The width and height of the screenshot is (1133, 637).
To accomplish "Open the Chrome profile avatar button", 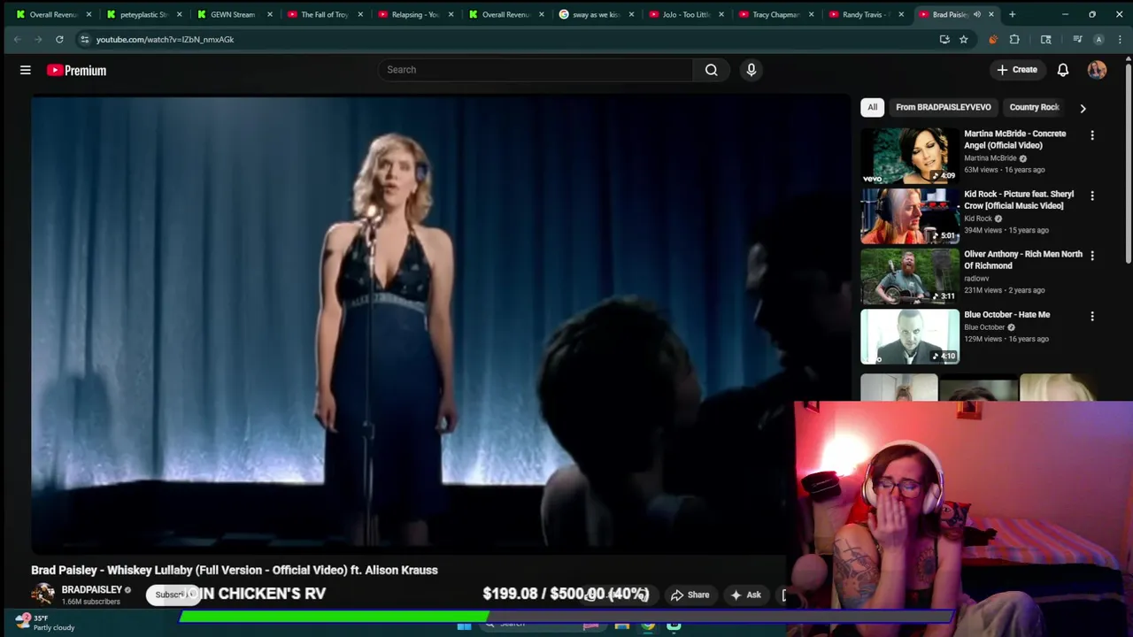I will click(1098, 39).
